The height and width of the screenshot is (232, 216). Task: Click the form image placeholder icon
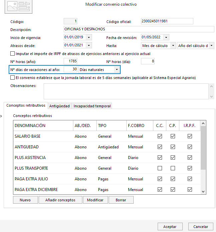coord(18,6)
